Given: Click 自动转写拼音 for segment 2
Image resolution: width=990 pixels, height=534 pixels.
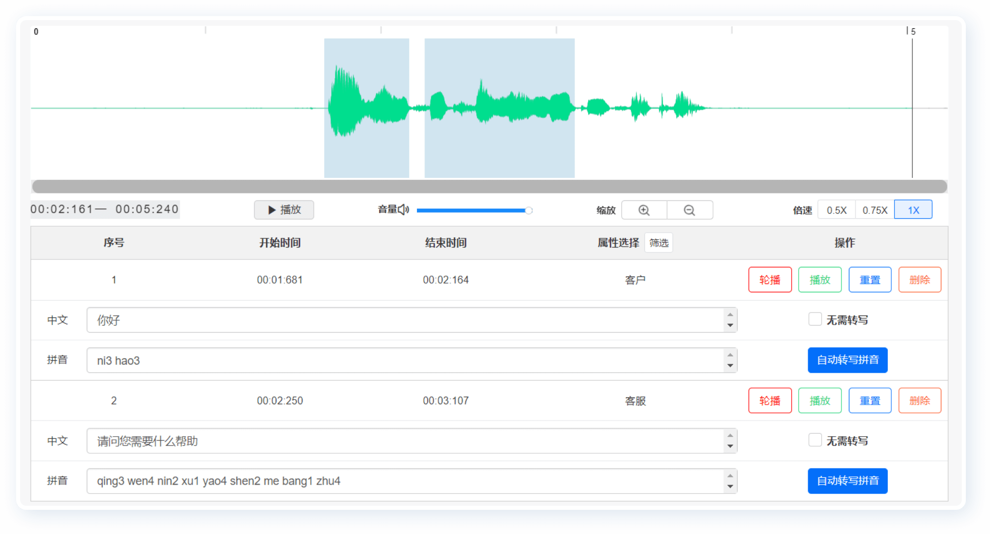Looking at the screenshot, I should tap(847, 481).
